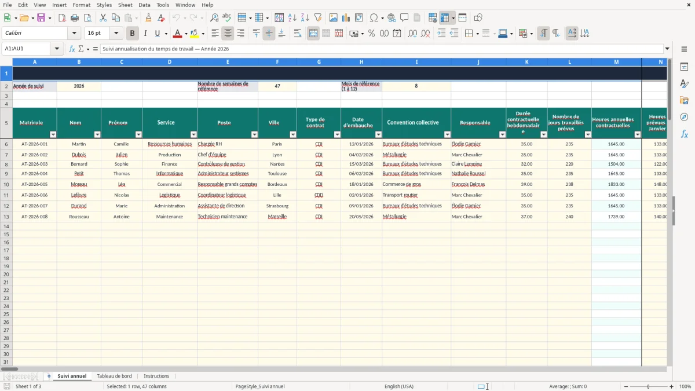
Task: Select row header 5
Action: [x=6, y=123]
